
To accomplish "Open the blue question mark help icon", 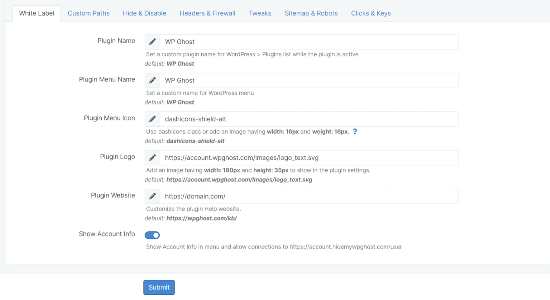I will (x=355, y=132).
